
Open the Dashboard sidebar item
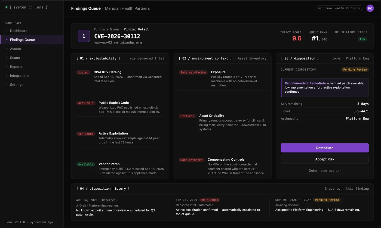[32, 31]
